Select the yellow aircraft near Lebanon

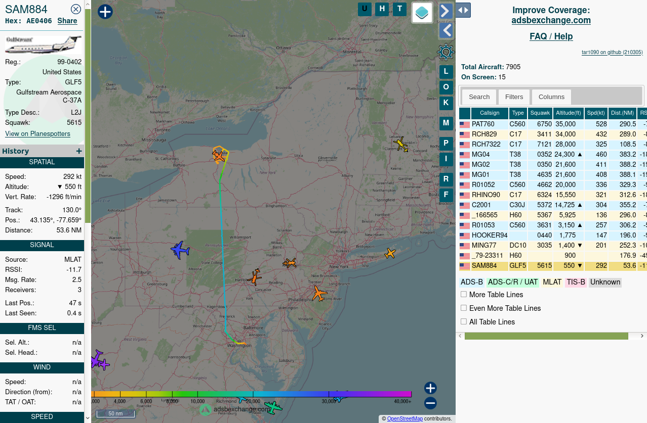pyautogui.click(x=401, y=145)
